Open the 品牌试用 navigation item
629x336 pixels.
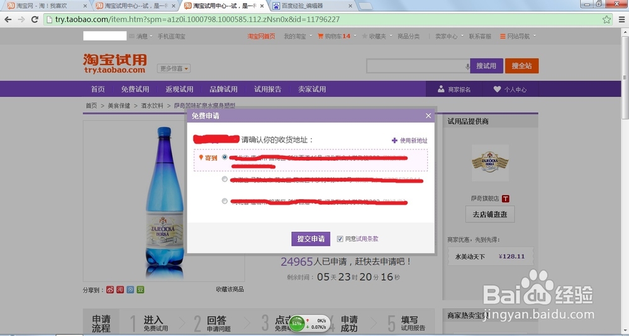point(223,89)
